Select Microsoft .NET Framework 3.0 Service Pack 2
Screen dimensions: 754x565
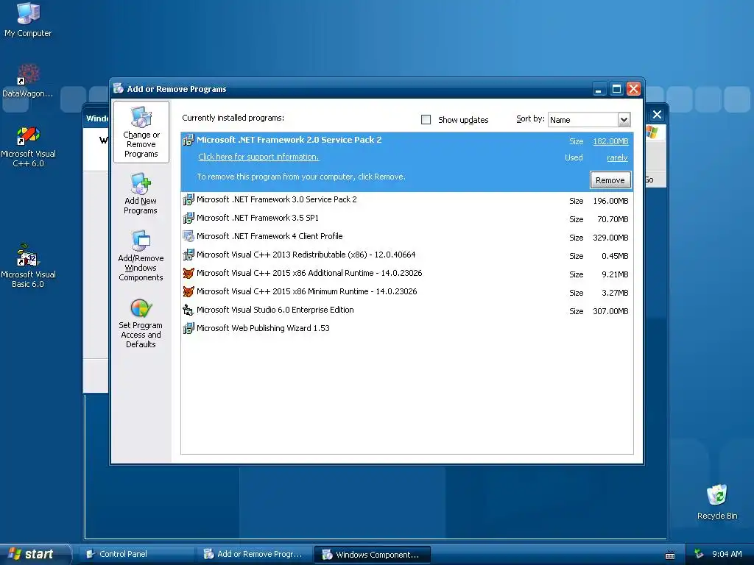coord(406,200)
